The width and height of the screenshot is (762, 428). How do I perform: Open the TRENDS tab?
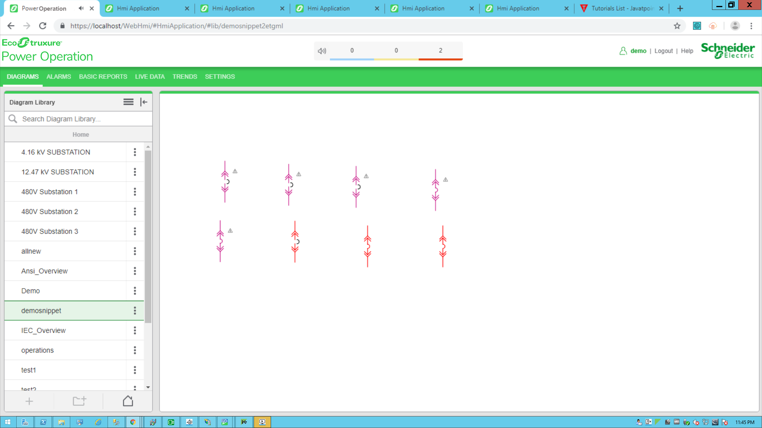(185, 76)
